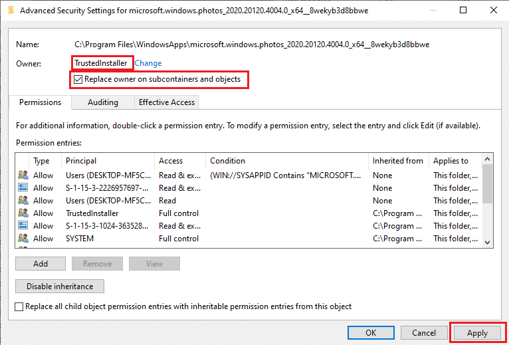Click the Disable inheritance button
Image resolution: width=509 pixels, height=345 pixels.
point(60,287)
